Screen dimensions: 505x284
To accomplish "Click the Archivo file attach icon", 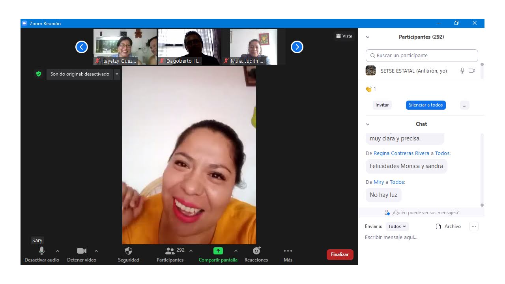I will (438, 226).
